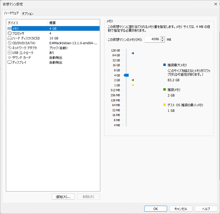The width and height of the screenshot is (220, 214).
Task: Select the display monitor icon
Action: 10,62
